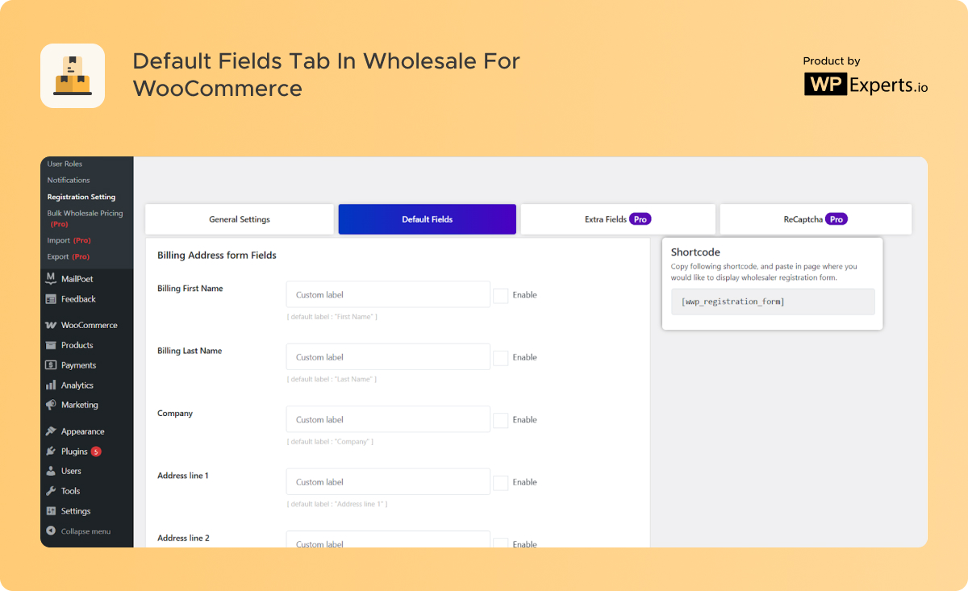Tick the Company Enable checkbox
This screenshot has width=968, height=591.
pos(501,420)
